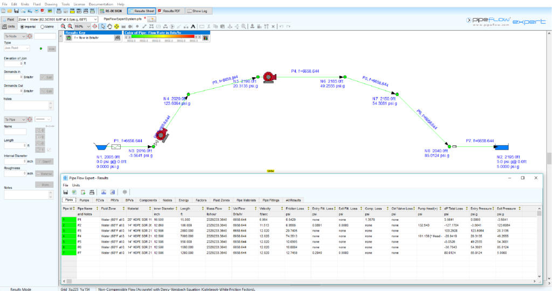
Task: Click the Material button in pipe panel
Action: (x=44, y=173)
